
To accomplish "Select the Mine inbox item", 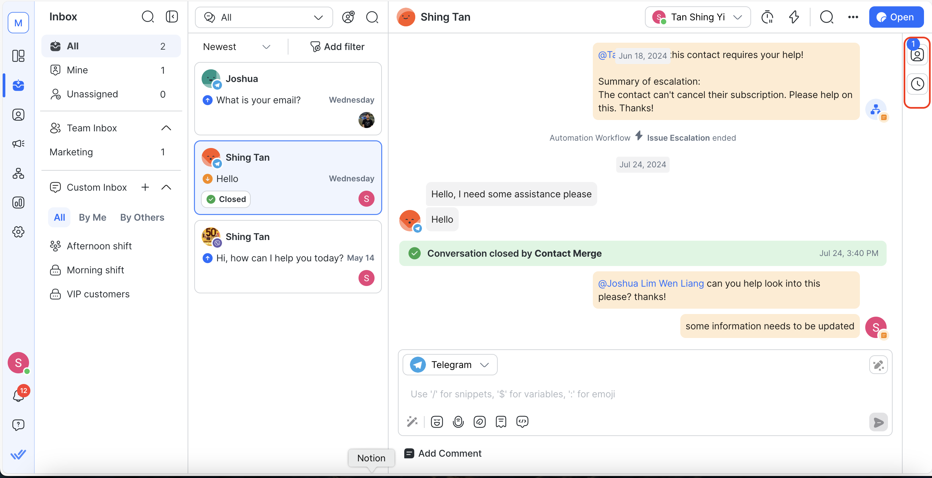I will (77, 70).
